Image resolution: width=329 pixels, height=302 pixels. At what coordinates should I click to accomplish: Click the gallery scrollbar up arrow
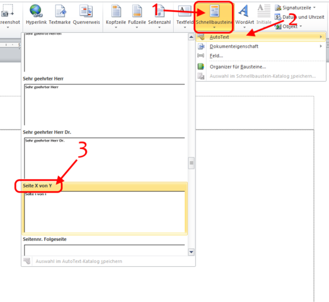click(191, 37)
